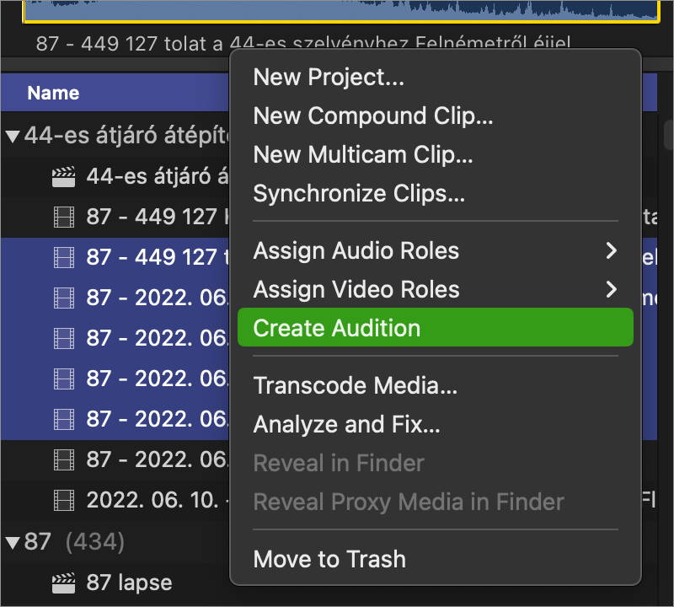Click the filmstrip icon of the first highlighted 87 - 449 127 clip
The width and height of the screenshot is (674, 607).
[x=64, y=257]
